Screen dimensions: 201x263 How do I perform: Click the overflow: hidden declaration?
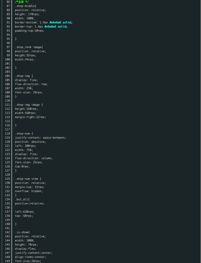click(29, 191)
